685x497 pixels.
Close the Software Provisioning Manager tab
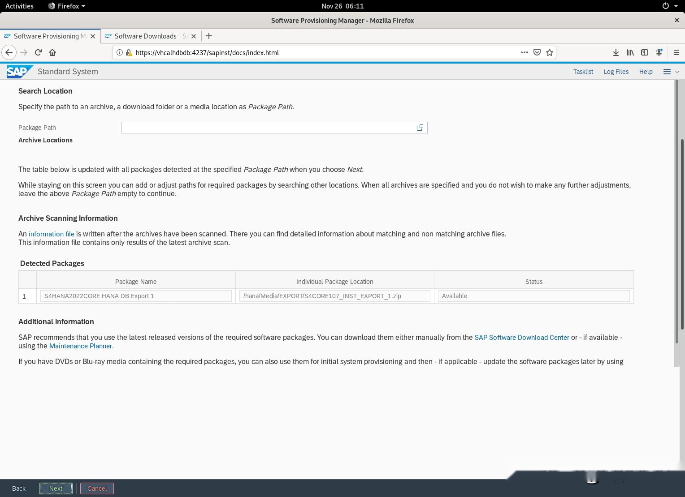93,36
